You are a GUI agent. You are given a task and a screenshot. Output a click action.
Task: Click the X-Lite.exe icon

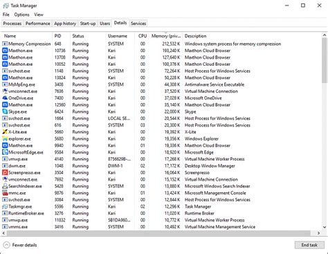pyautogui.click(x=5, y=132)
